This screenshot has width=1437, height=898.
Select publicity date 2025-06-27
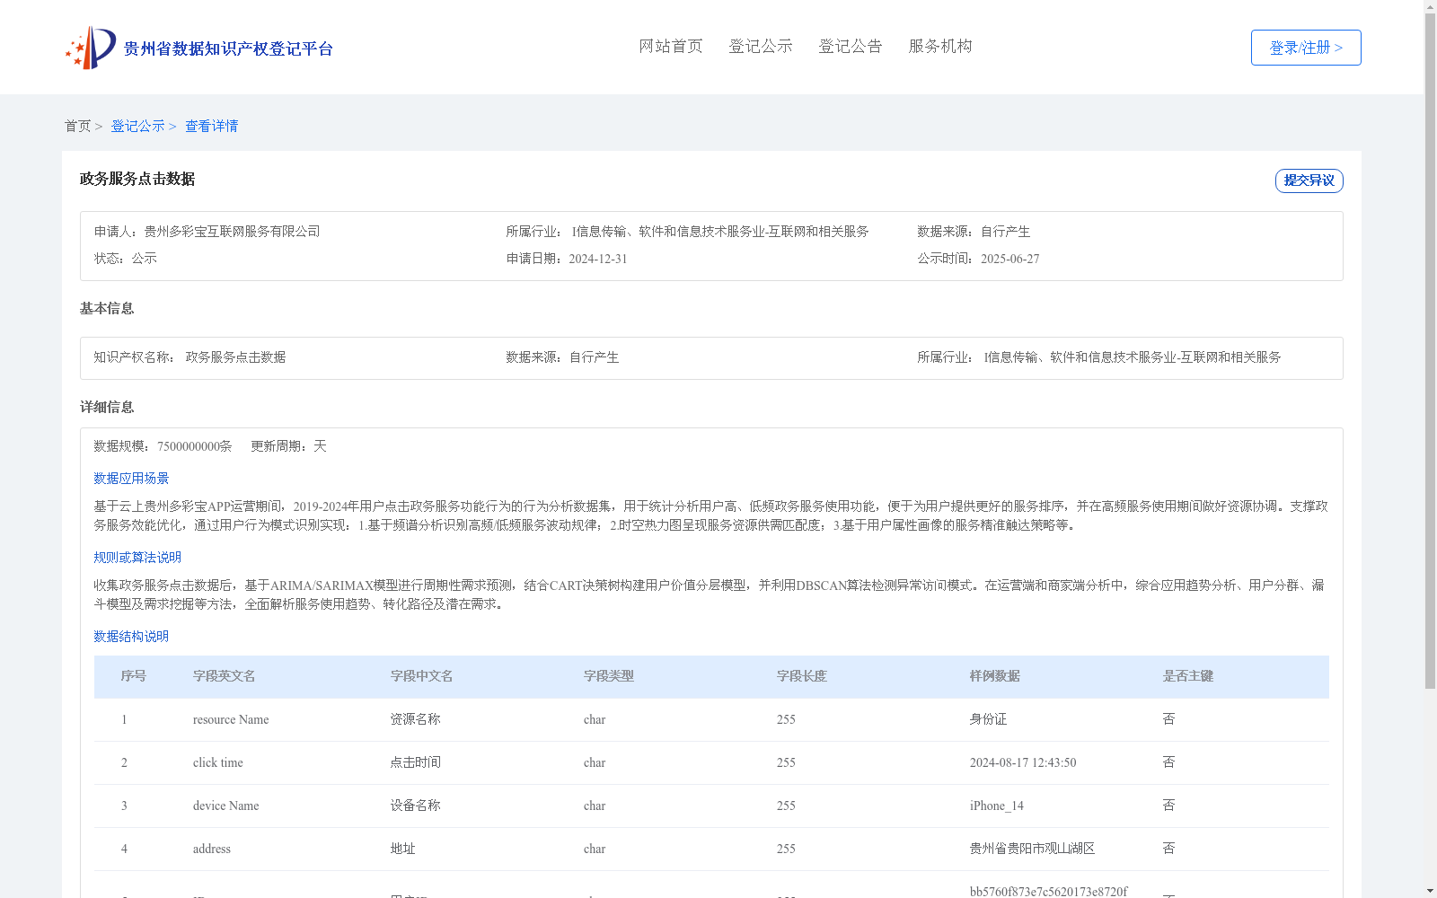point(1010,259)
